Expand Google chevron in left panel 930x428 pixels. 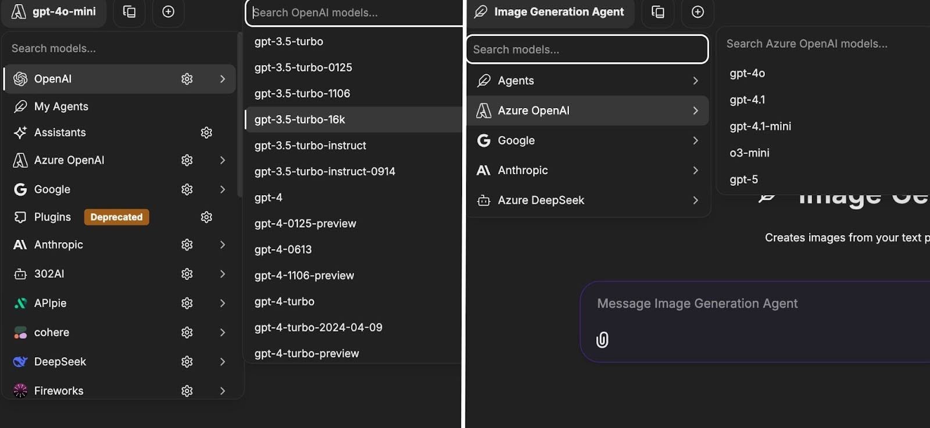(x=223, y=189)
